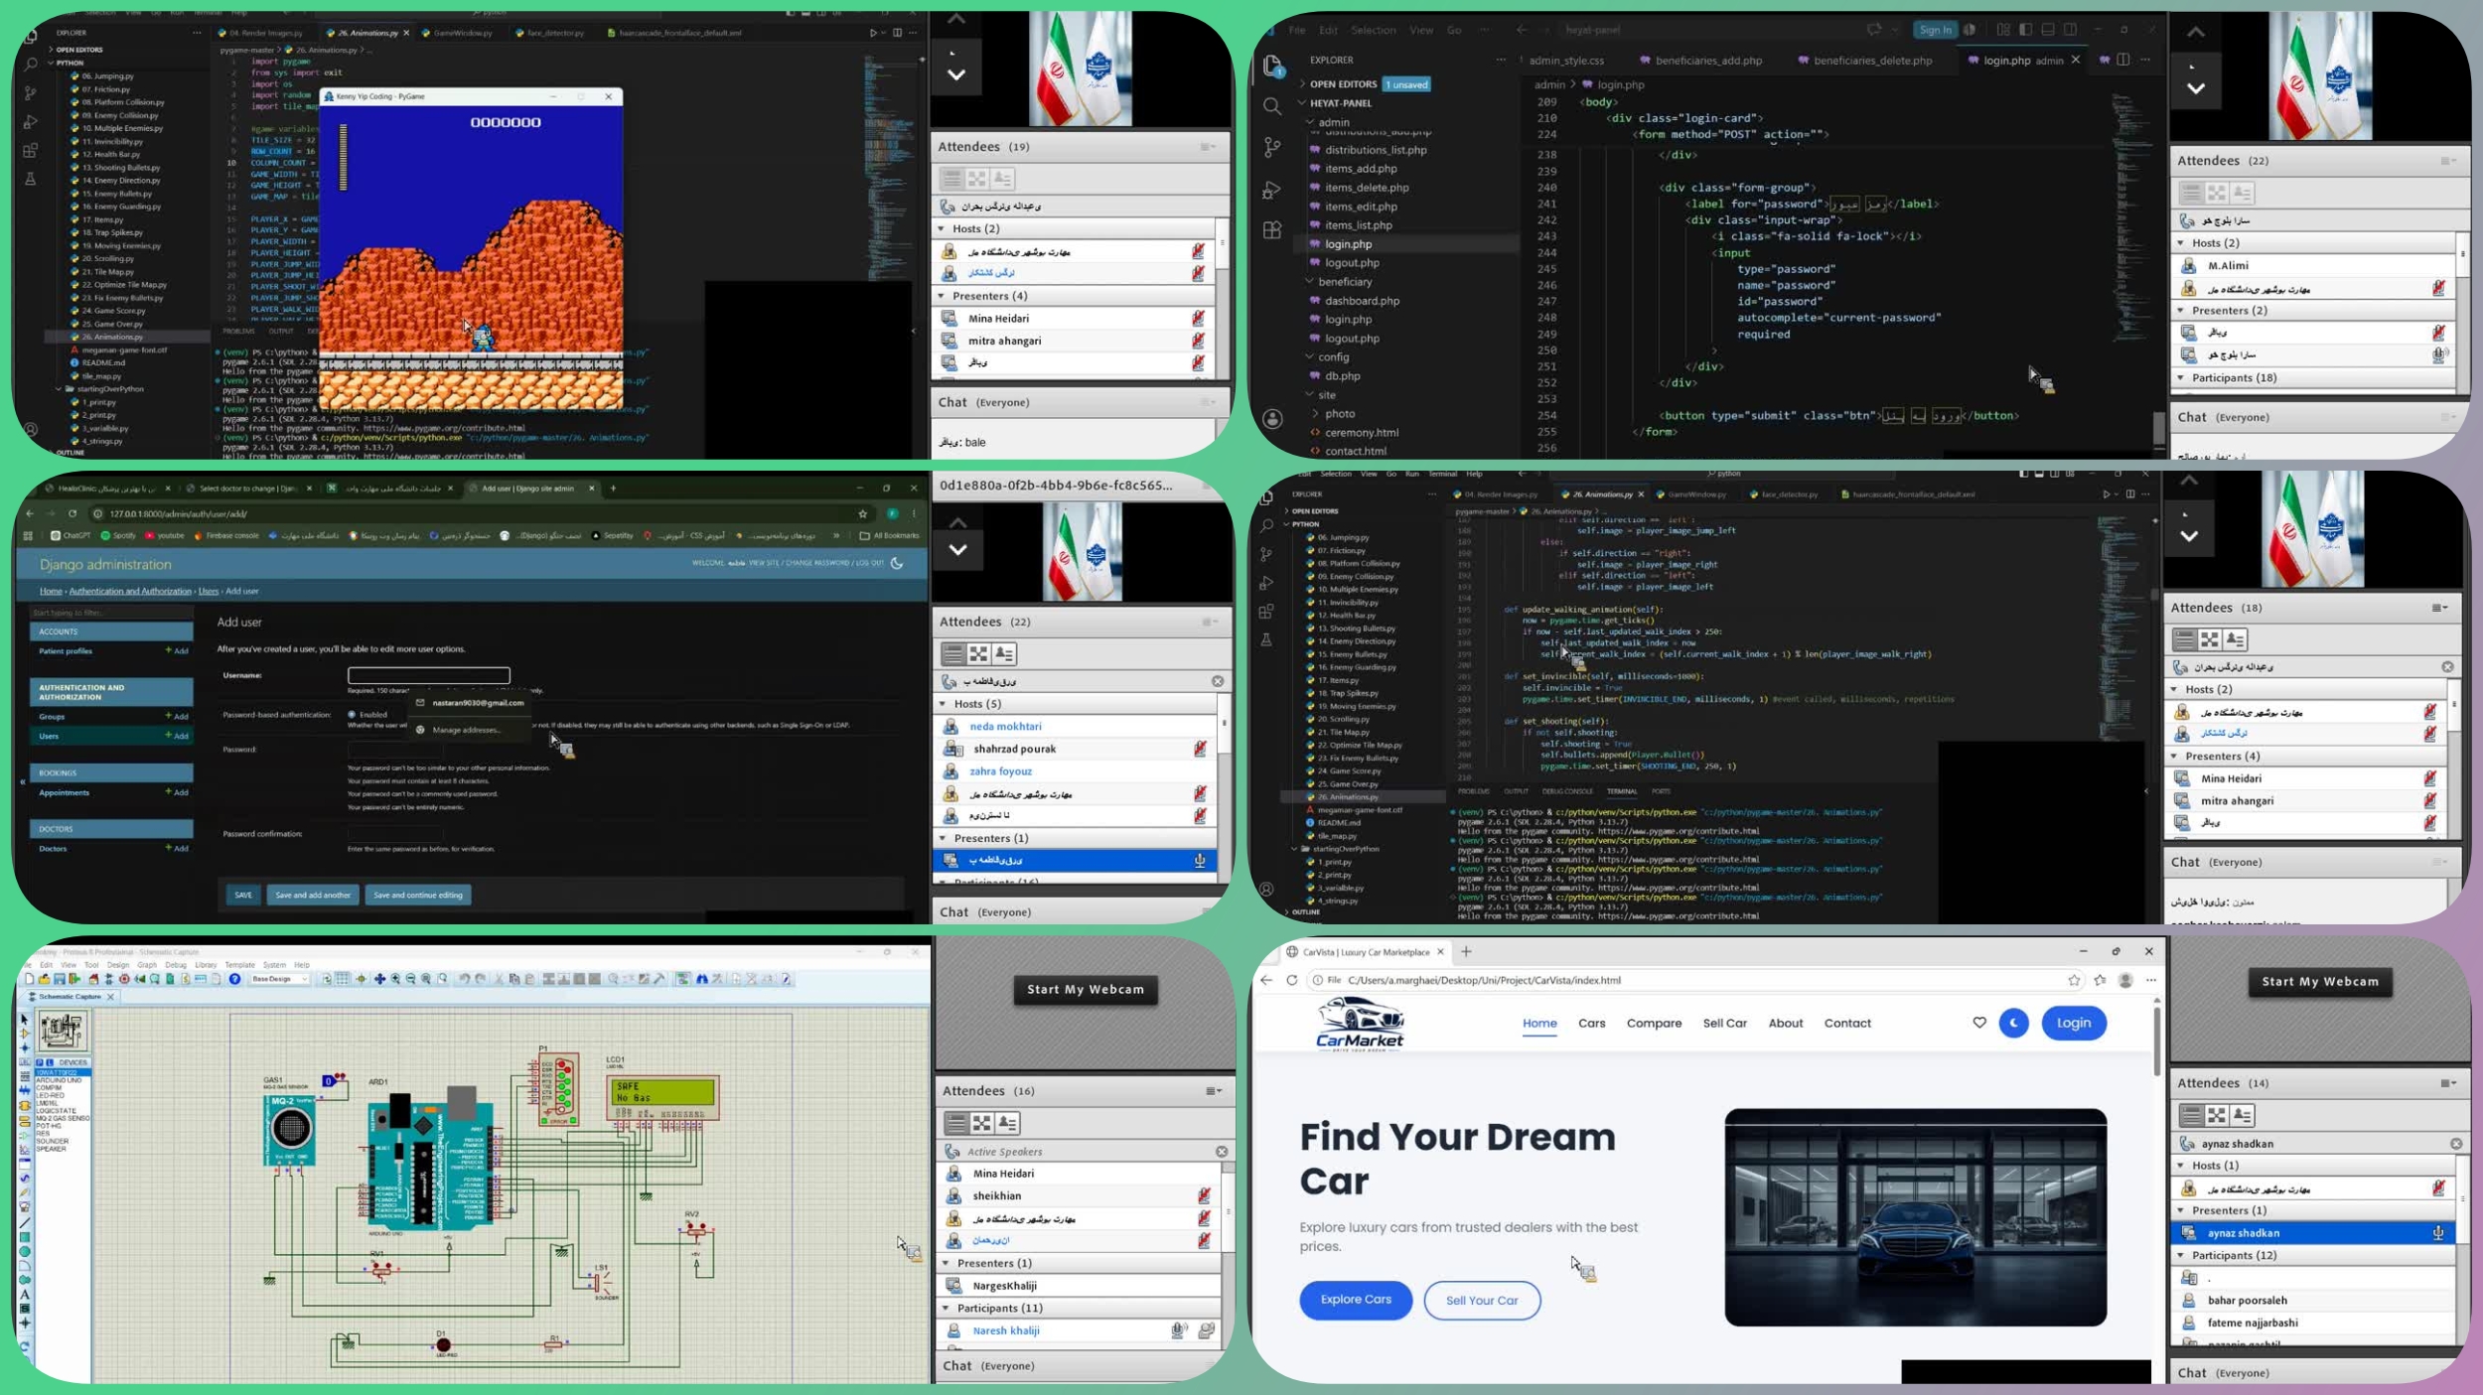Viewport: 2483px width, 1395px height.
Task: Click the blue help icon in the Proteus toolbar
Action: click(x=234, y=979)
